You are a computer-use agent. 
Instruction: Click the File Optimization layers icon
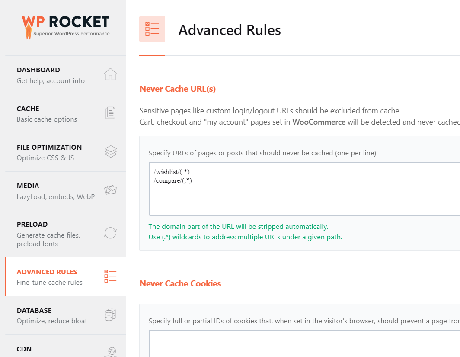click(x=110, y=151)
